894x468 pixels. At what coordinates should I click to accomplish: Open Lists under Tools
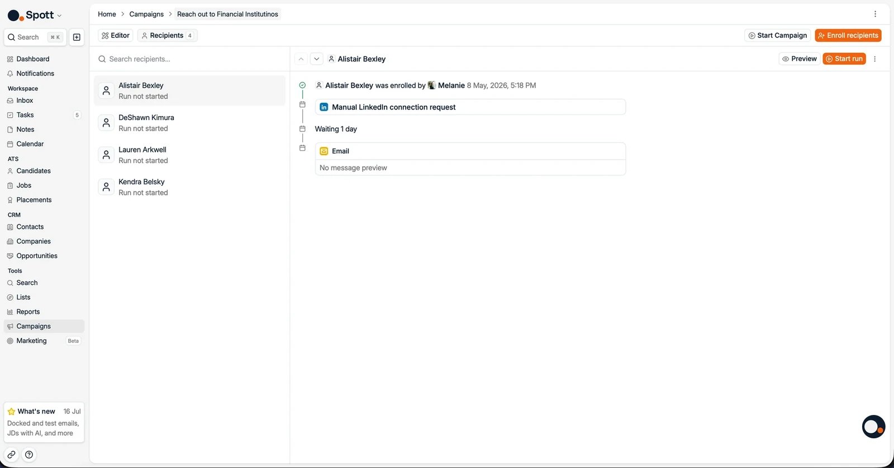(x=44, y=297)
